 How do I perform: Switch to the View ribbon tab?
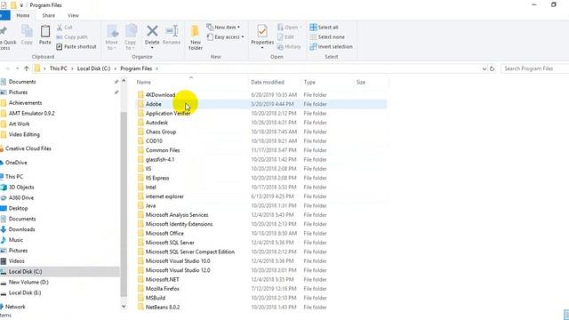click(x=73, y=16)
